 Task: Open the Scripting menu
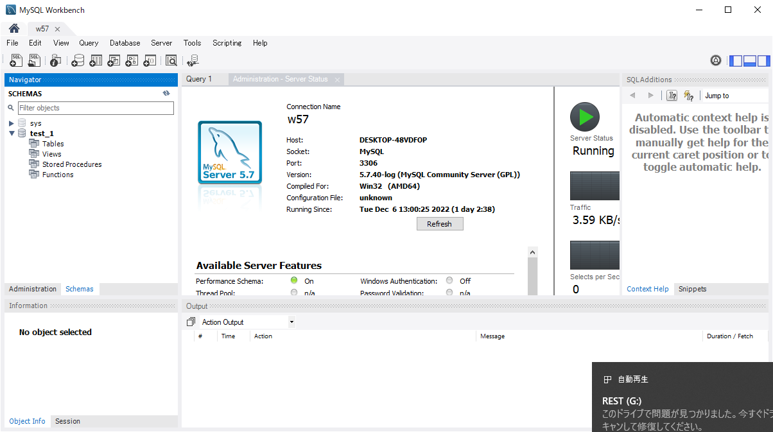tap(227, 43)
